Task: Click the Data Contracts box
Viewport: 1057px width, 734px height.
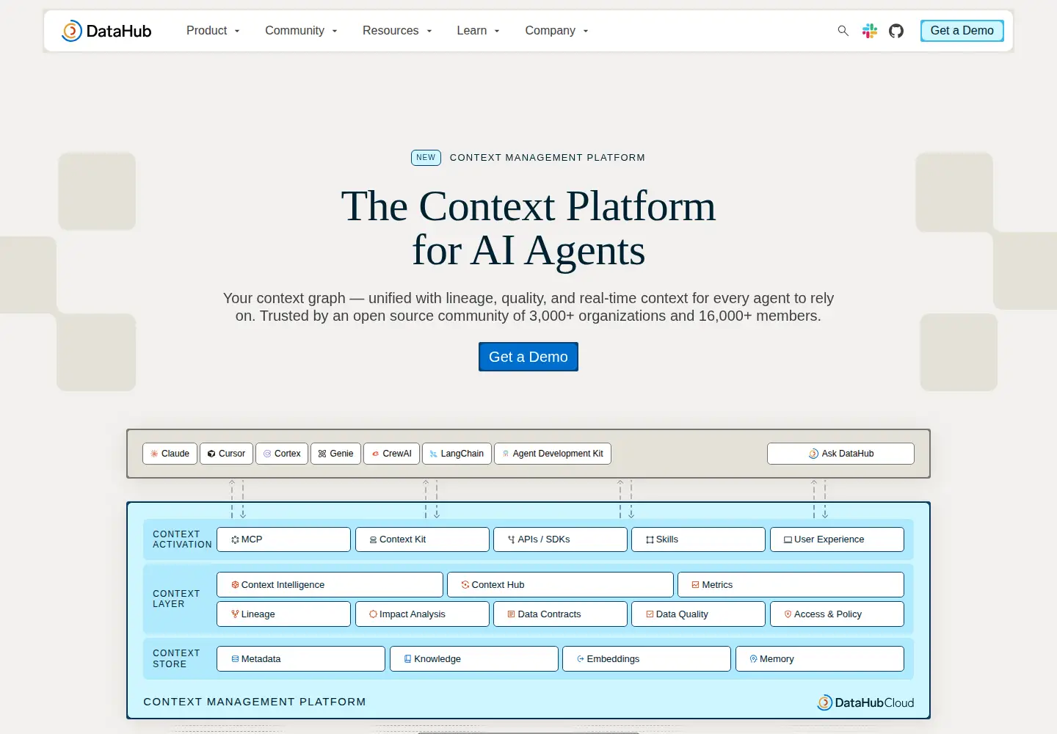Action: point(560,614)
